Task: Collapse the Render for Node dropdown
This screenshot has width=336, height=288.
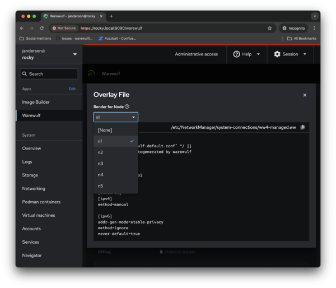Action: (x=116, y=117)
